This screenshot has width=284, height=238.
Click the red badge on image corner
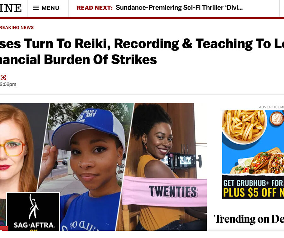point(4,229)
